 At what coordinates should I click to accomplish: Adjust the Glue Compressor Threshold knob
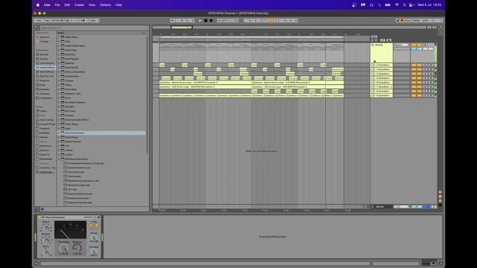(64, 248)
